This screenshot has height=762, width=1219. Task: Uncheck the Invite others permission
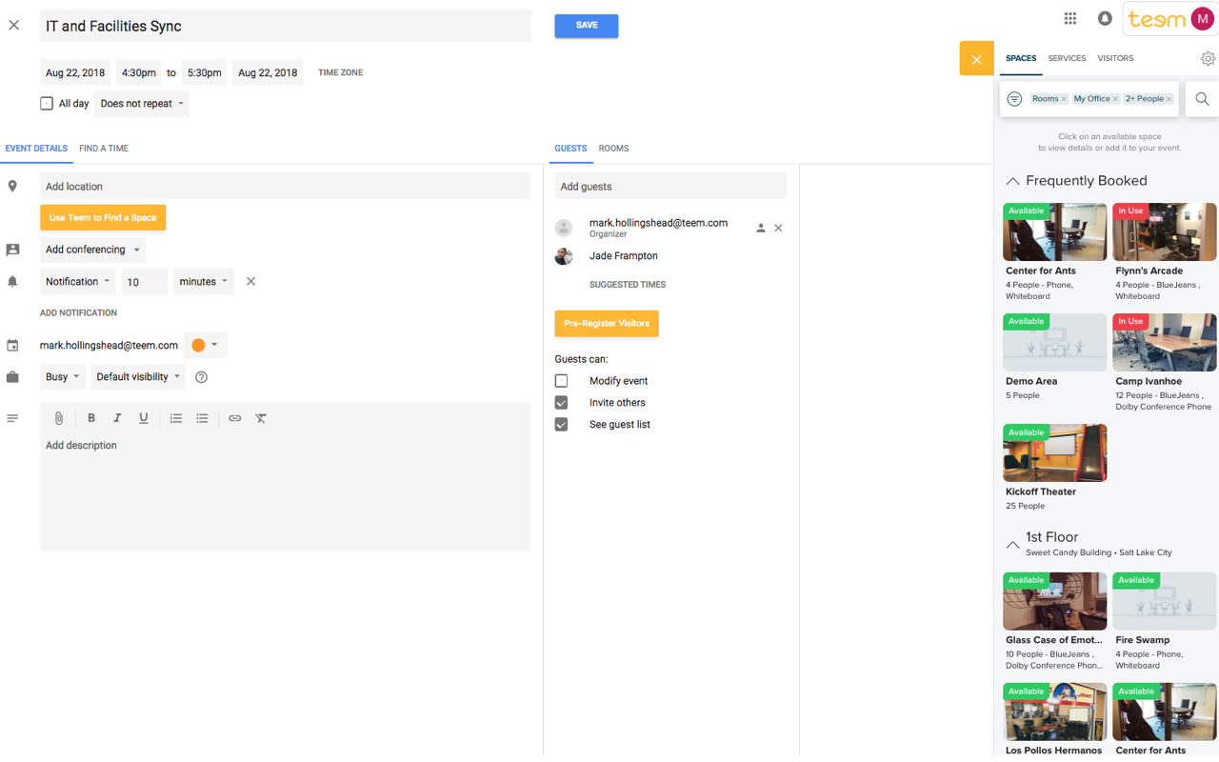(562, 403)
